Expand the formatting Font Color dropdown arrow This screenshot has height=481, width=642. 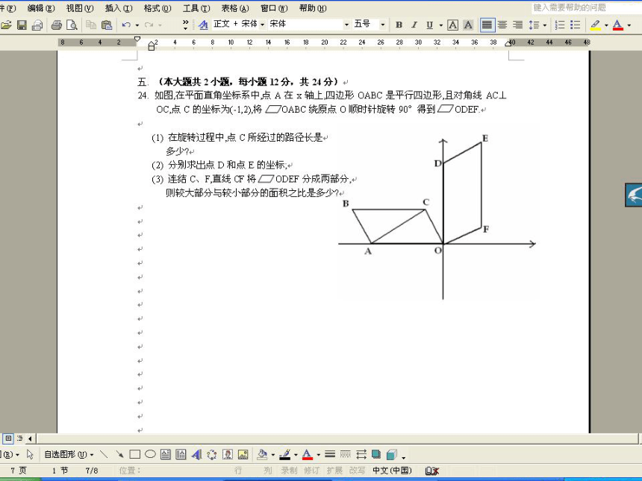(629, 25)
